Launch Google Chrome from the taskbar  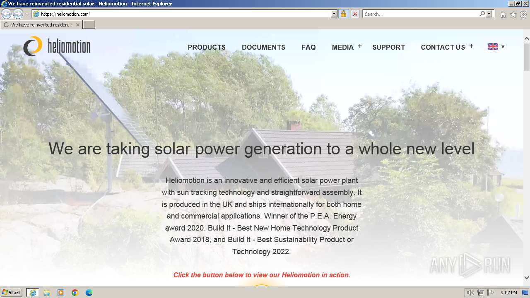click(x=75, y=293)
